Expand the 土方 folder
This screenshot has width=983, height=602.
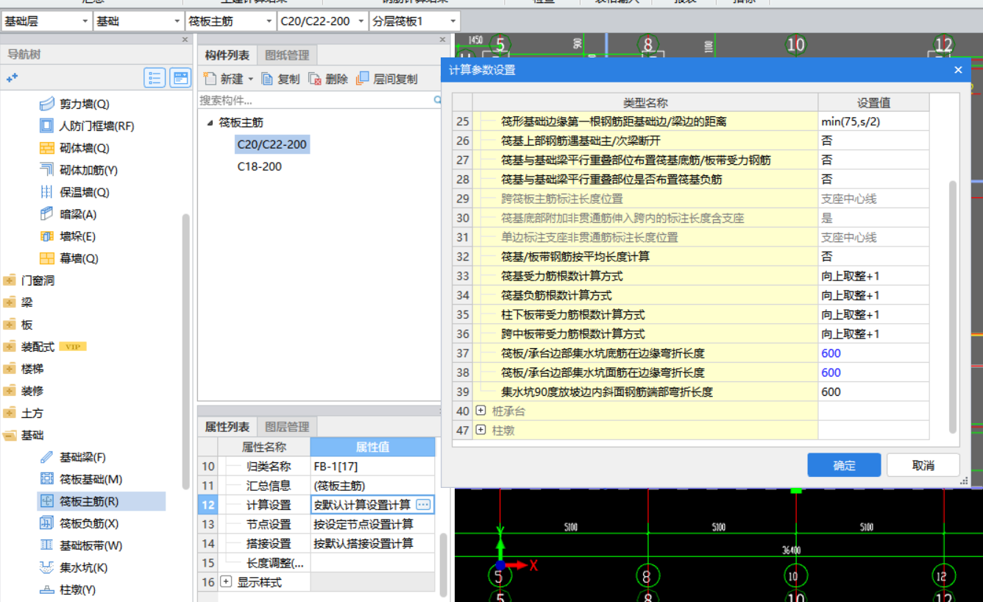pyautogui.click(x=10, y=413)
